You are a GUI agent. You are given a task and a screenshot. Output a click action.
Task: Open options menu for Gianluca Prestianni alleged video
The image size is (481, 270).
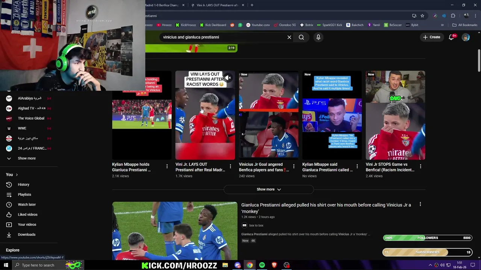(420, 204)
